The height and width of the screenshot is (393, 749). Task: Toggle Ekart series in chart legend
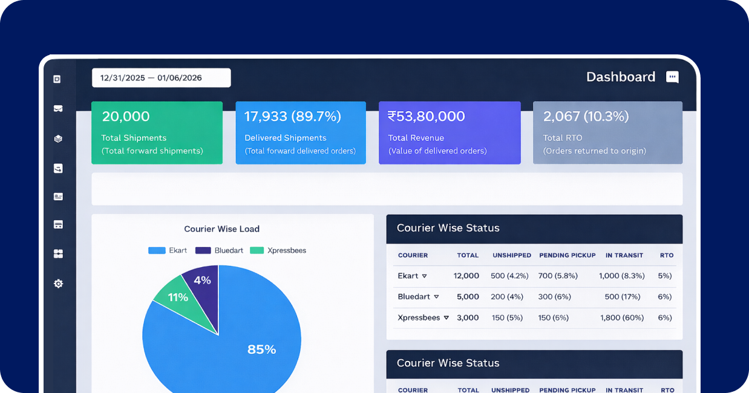(168, 250)
